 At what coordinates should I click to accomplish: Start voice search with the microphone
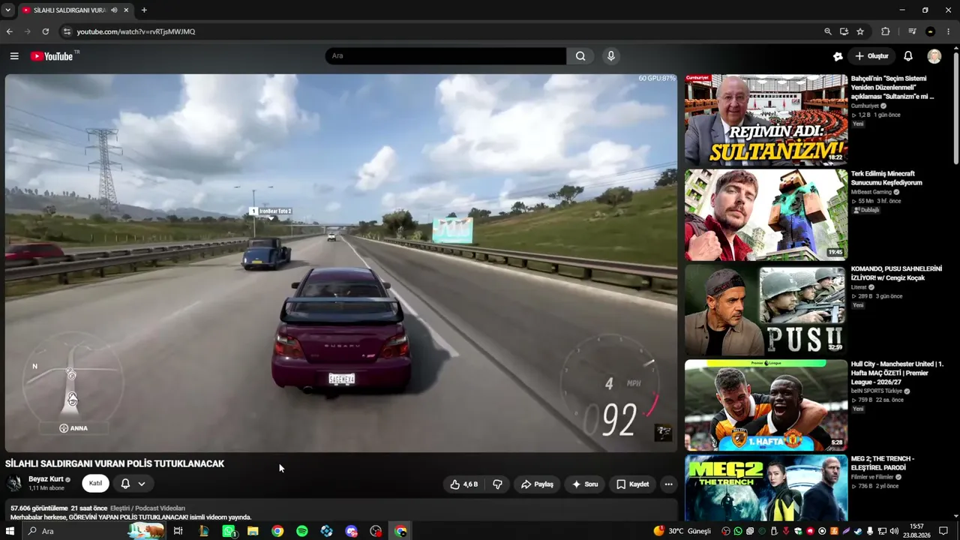611,56
